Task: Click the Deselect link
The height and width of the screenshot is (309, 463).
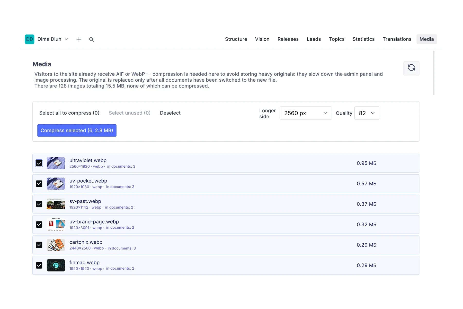Action: click(170, 113)
